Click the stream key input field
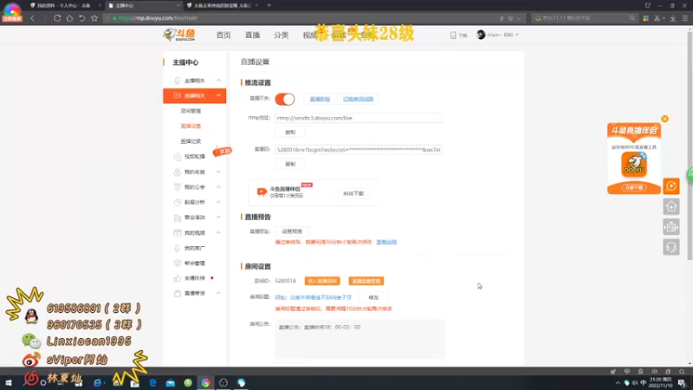 click(359, 150)
